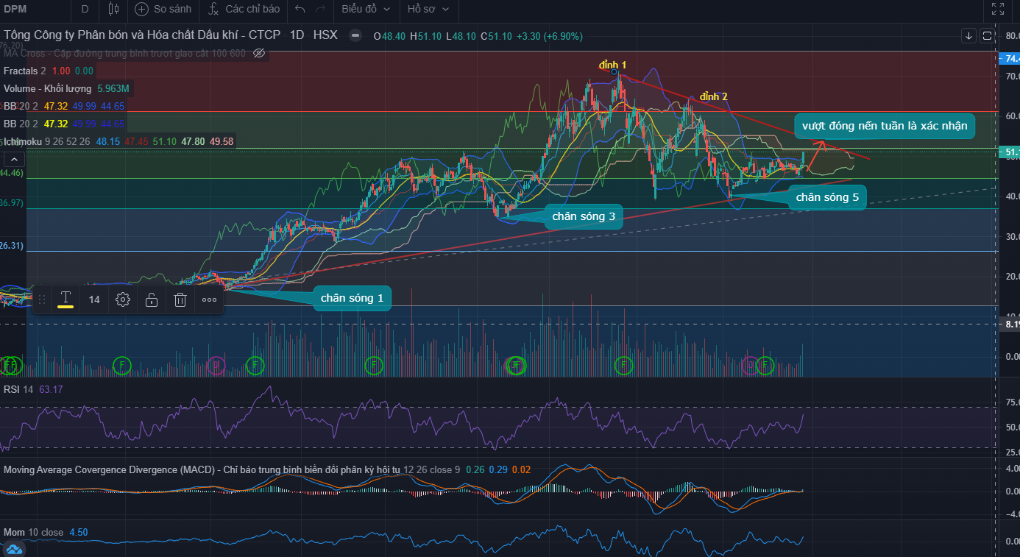Toggle visibility eye on MA Cross indicator
1020x557 pixels.
click(259, 53)
